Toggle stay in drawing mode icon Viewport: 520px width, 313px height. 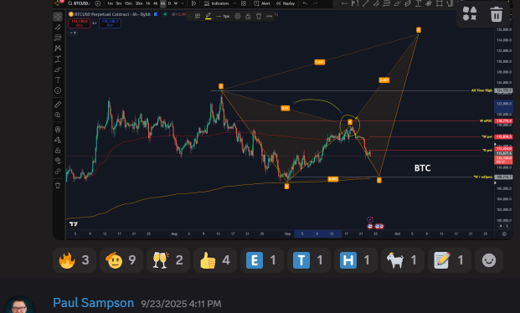(x=58, y=140)
